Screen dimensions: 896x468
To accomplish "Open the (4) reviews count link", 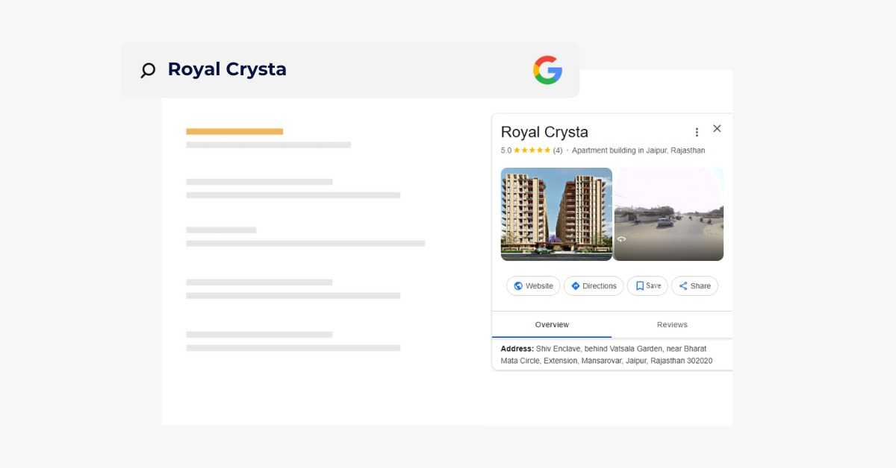I will pos(558,151).
